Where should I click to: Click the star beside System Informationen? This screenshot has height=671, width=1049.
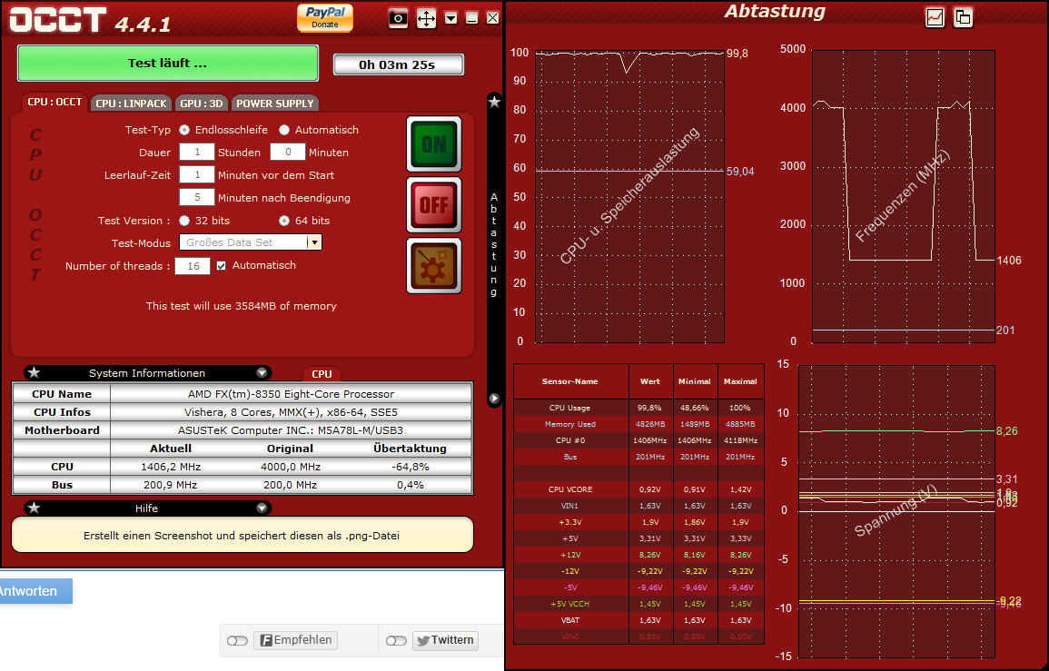coord(35,372)
